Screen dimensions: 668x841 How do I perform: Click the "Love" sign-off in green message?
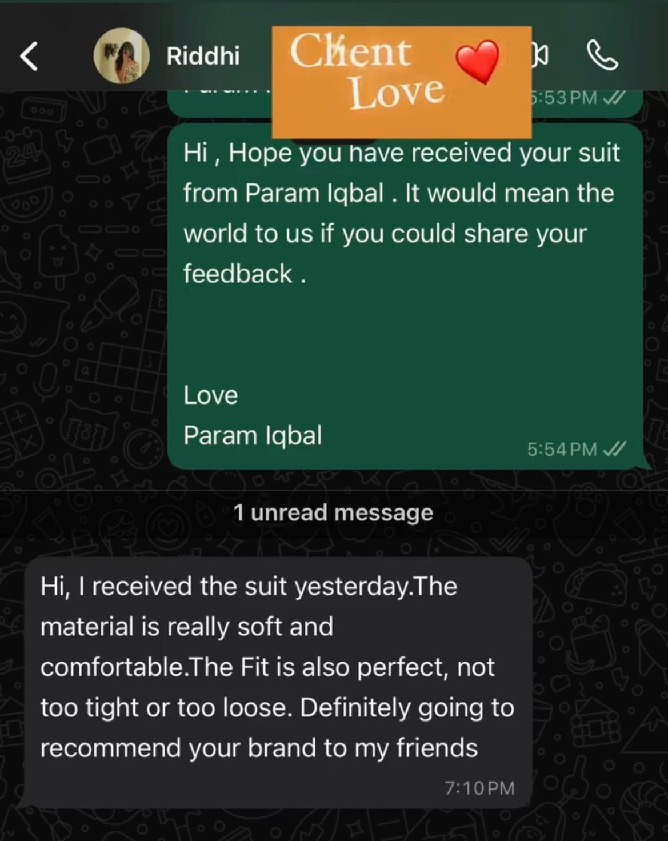click(x=210, y=395)
